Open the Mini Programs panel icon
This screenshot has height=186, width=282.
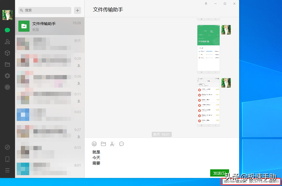[x=7, y=147]
